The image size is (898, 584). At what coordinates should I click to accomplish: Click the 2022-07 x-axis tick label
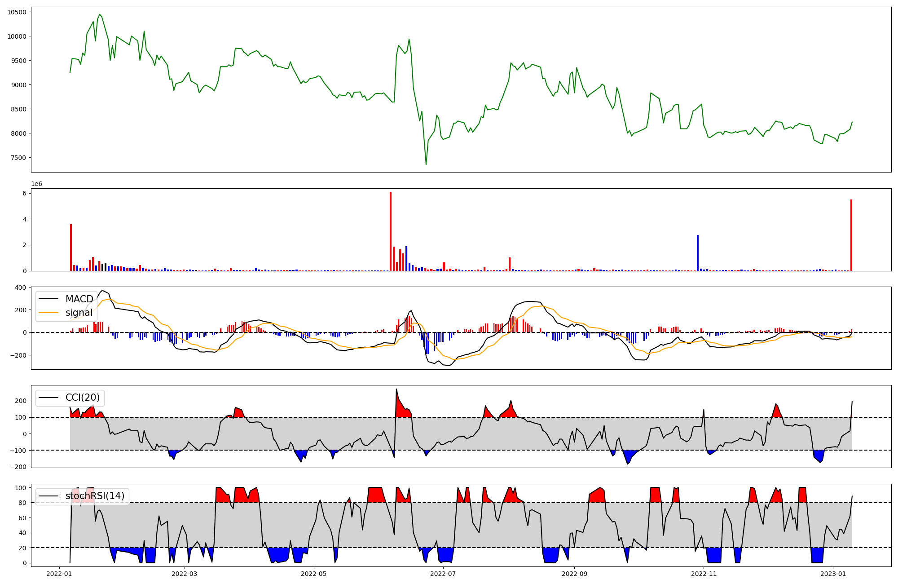tap(443, 574)
